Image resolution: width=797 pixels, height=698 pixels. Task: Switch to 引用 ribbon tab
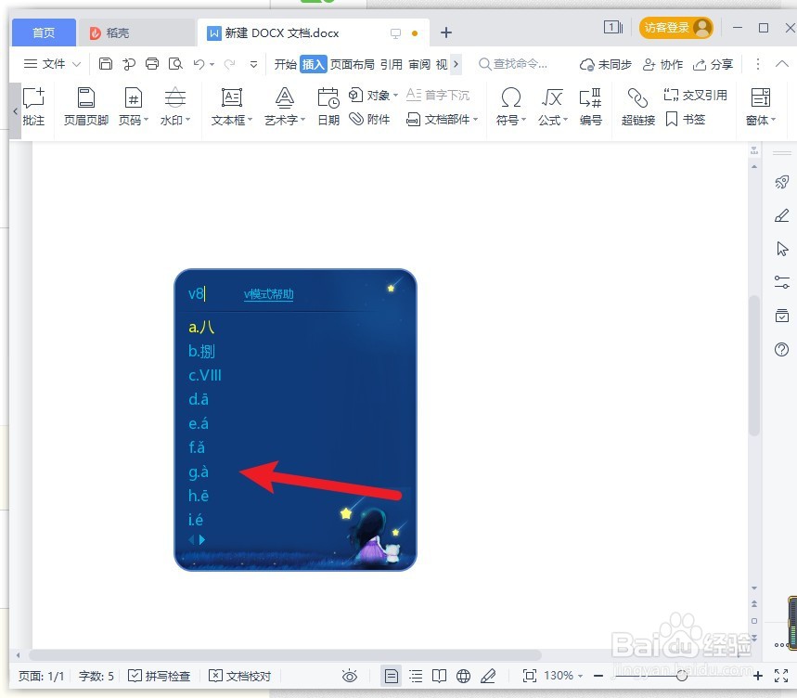[392, 64]
